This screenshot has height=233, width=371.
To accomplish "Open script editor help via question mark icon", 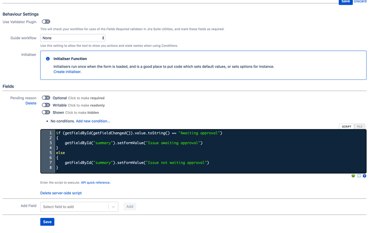I will coord(364,176).
